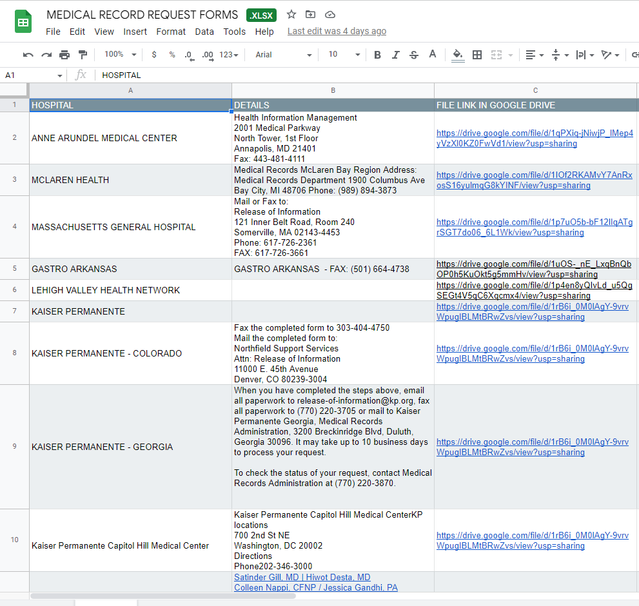
Task: Select the KAISER PERMANENTE - COLORADO cell
Action: pos(130,353)
